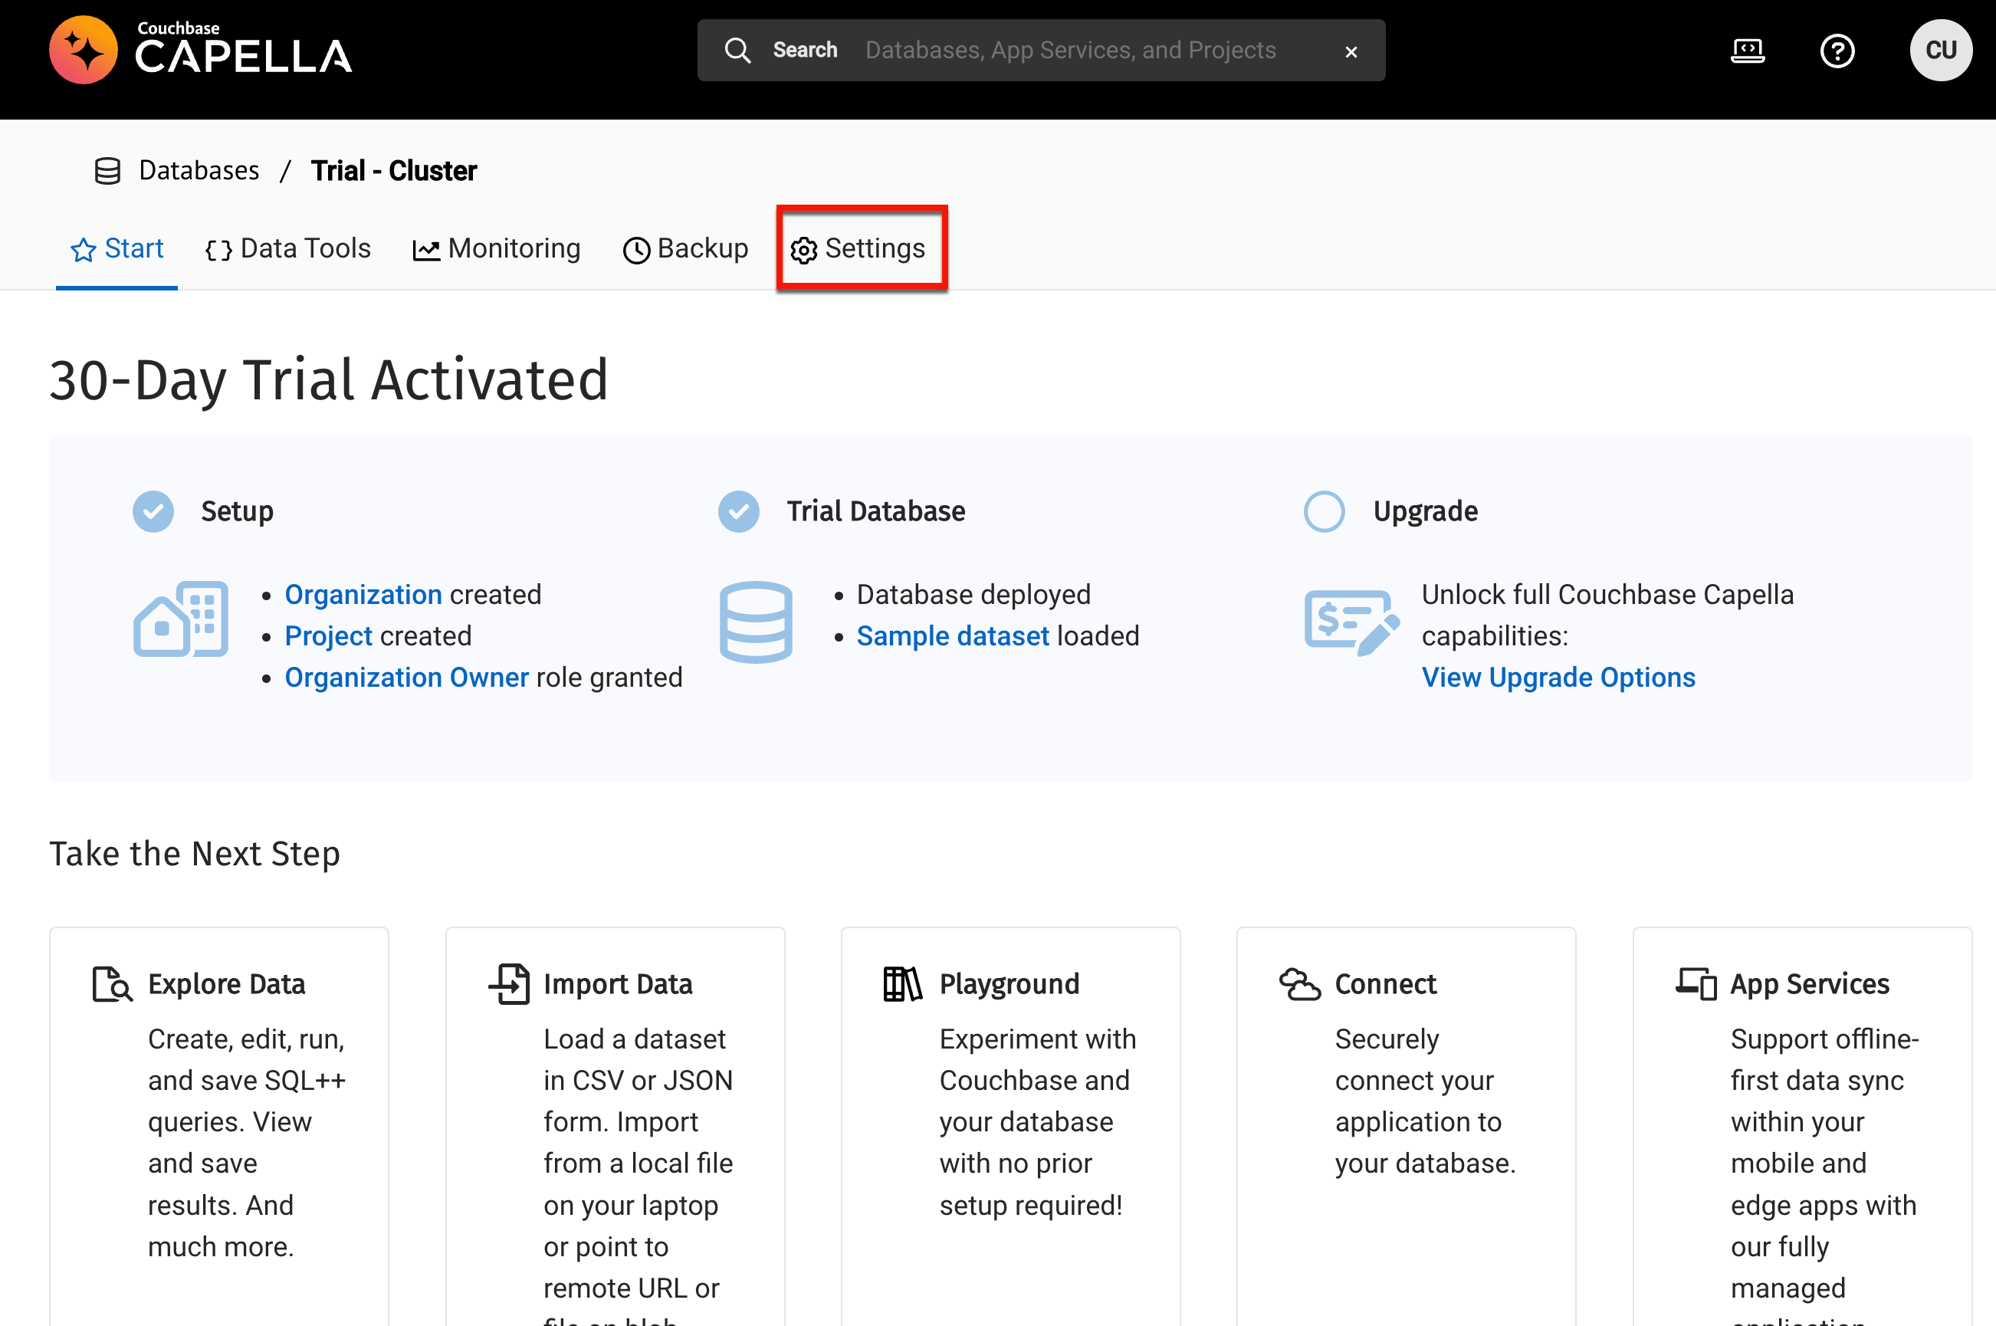Viewport: 1996px width, 1326px height.
Task: Click the Settings gear icon
Action: pos(803,249)
